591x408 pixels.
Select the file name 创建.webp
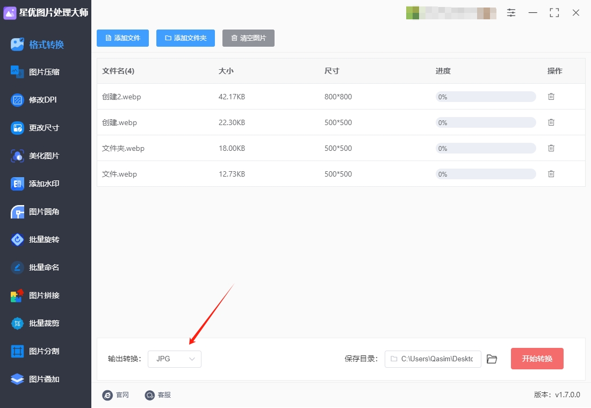tap(119, 122)
